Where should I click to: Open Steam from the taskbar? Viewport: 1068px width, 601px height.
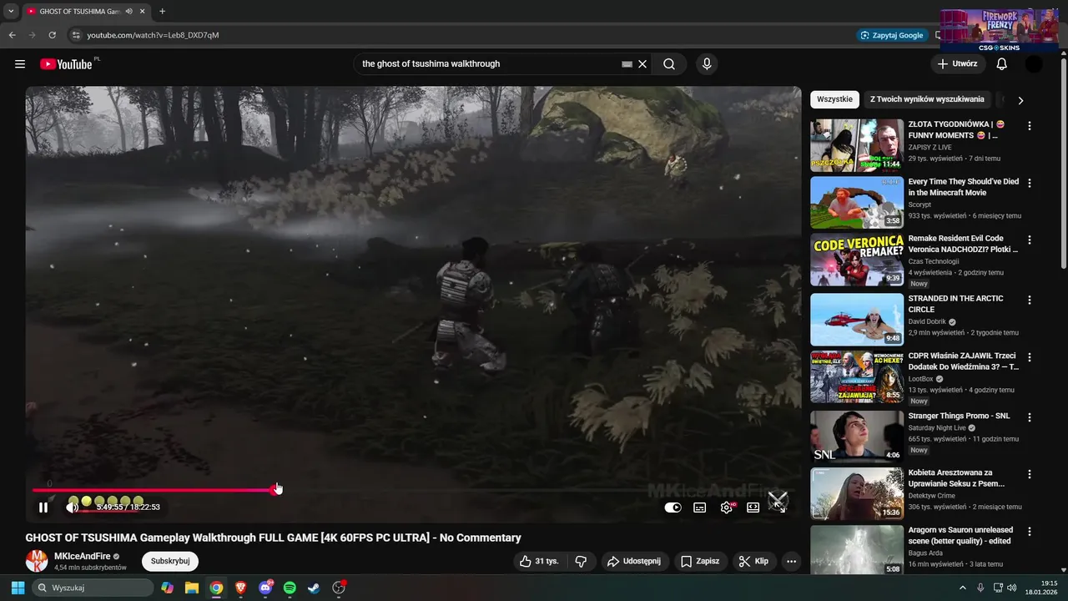tap(314, 588)
